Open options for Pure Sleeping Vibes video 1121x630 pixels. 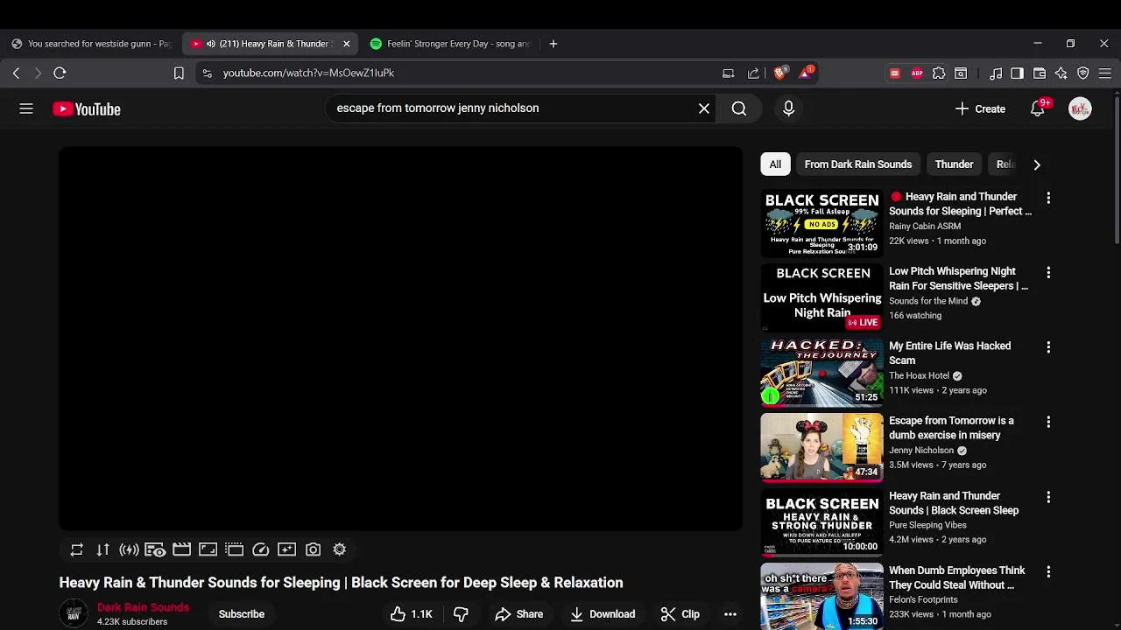tap(1048, 497)
